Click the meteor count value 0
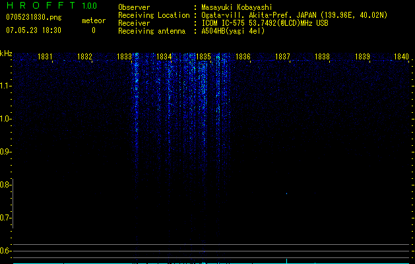 coord(94,30)
